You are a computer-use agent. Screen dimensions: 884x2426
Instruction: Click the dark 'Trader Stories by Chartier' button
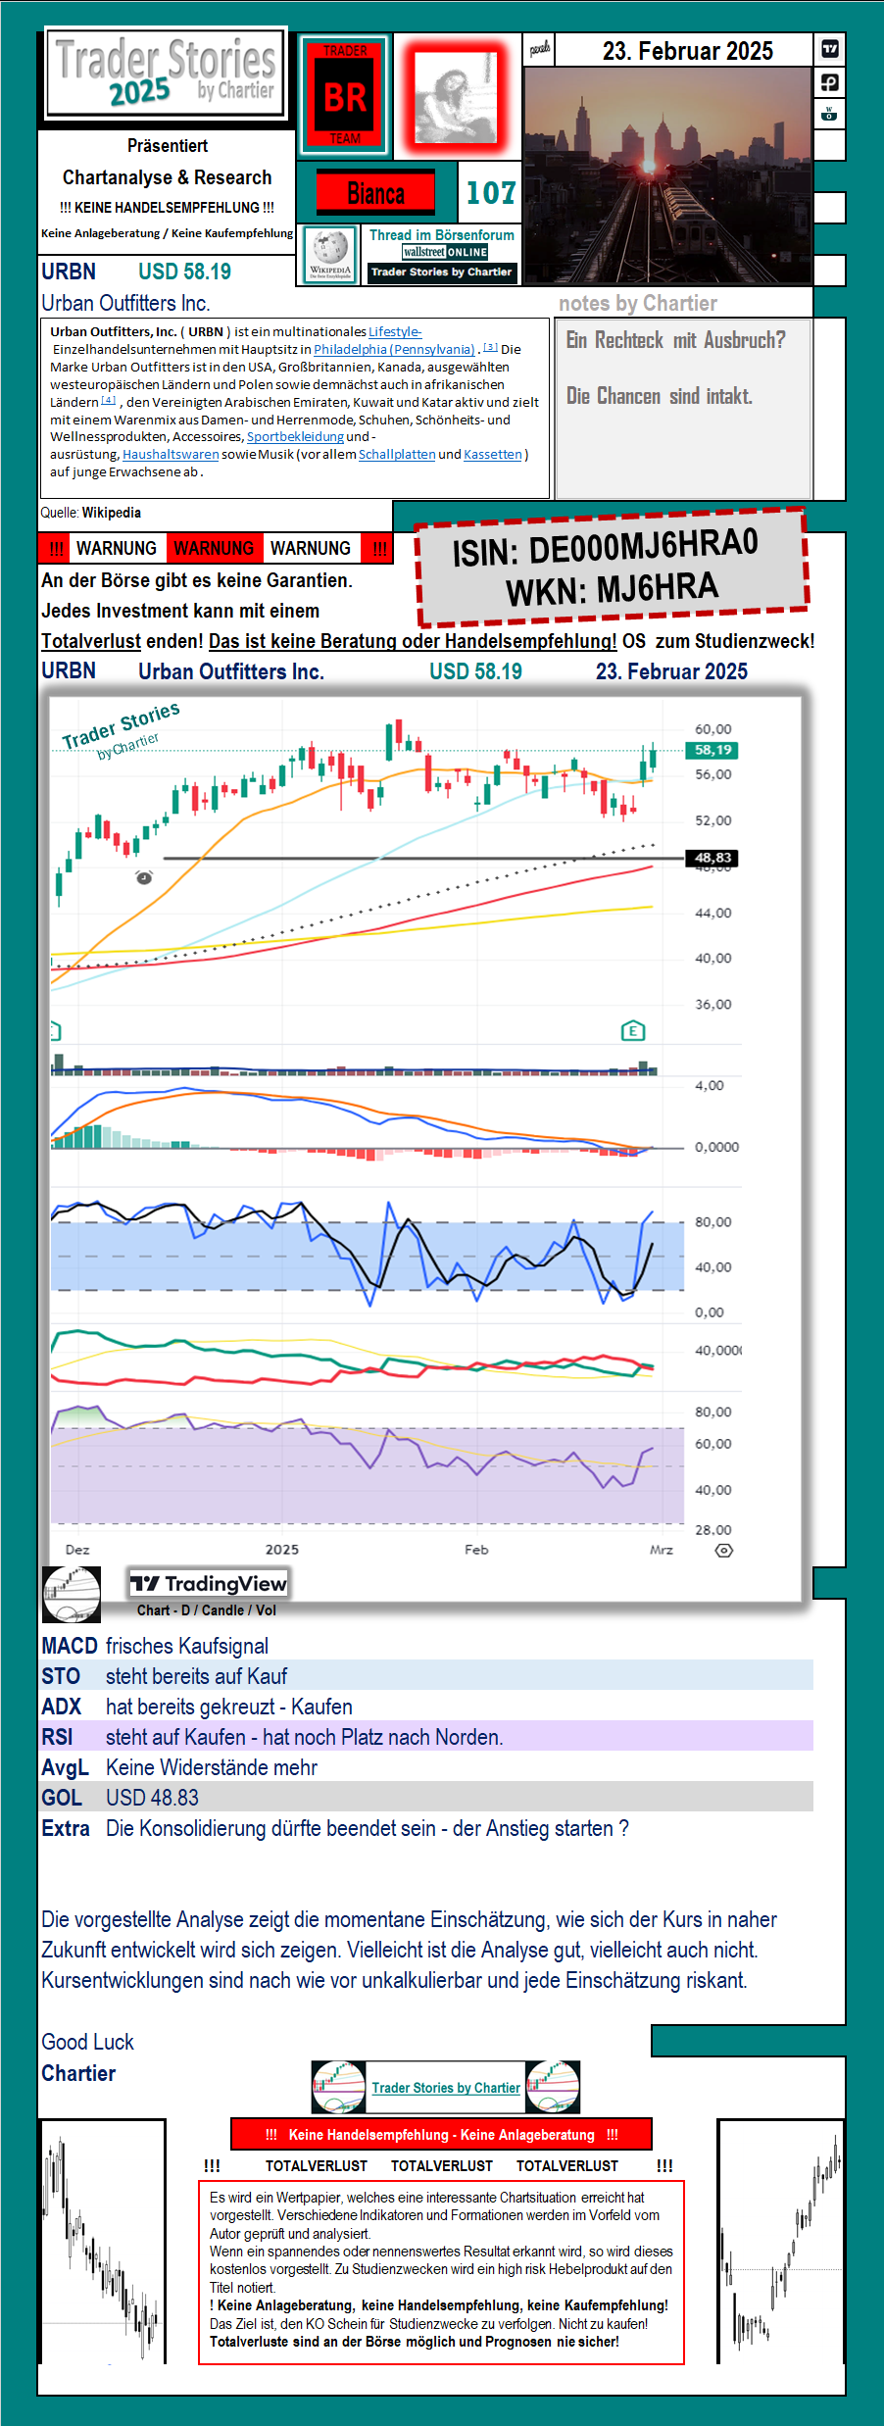442,272
